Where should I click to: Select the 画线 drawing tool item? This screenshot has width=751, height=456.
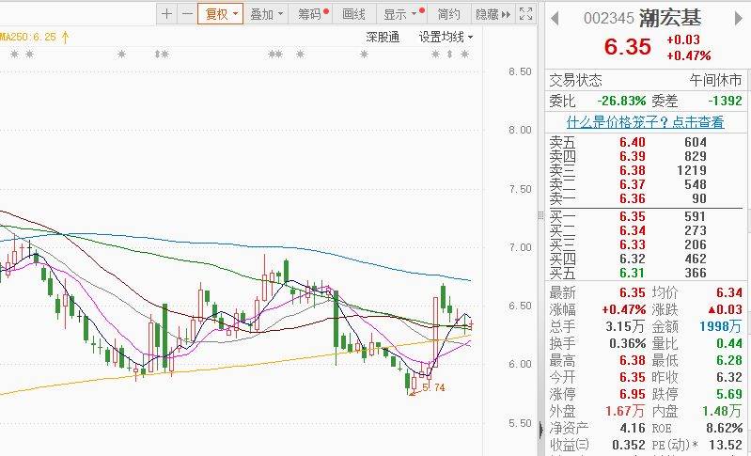(353, 14)
